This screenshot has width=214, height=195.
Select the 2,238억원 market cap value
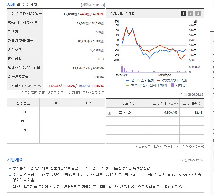pos(97,50)
